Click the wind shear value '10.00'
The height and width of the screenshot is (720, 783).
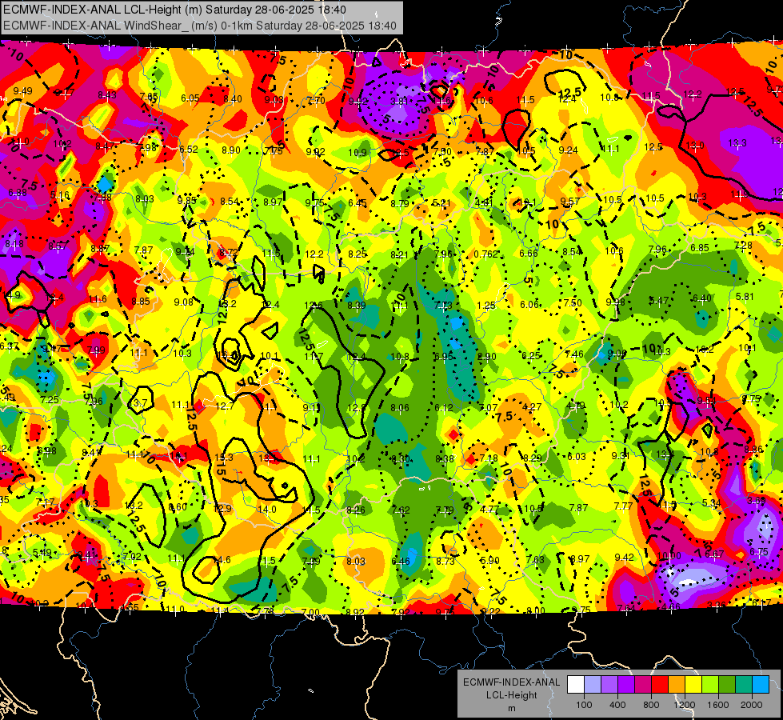point(669,556)
